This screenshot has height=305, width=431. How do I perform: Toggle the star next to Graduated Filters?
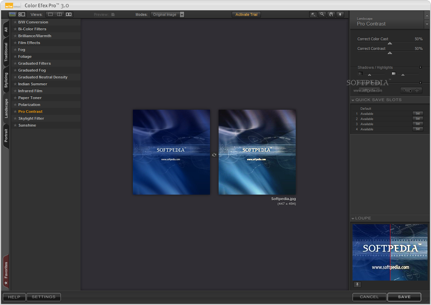(x=15, y=63)
